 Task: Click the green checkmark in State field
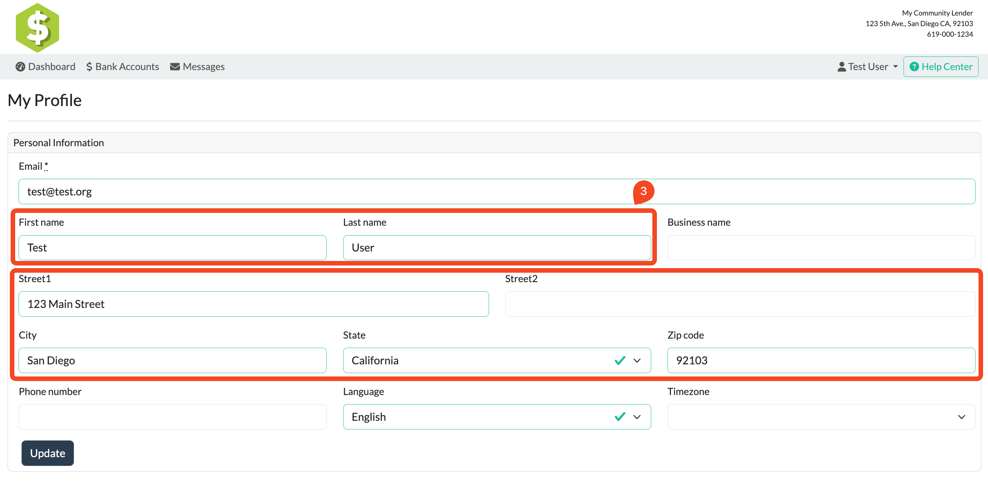(x=620, y=360)
